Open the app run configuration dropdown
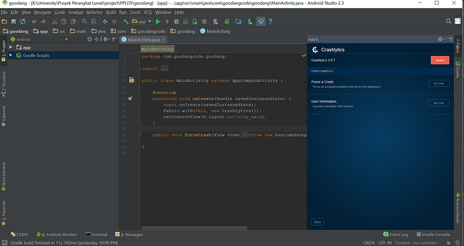The image size is (464, 246). 142,22
